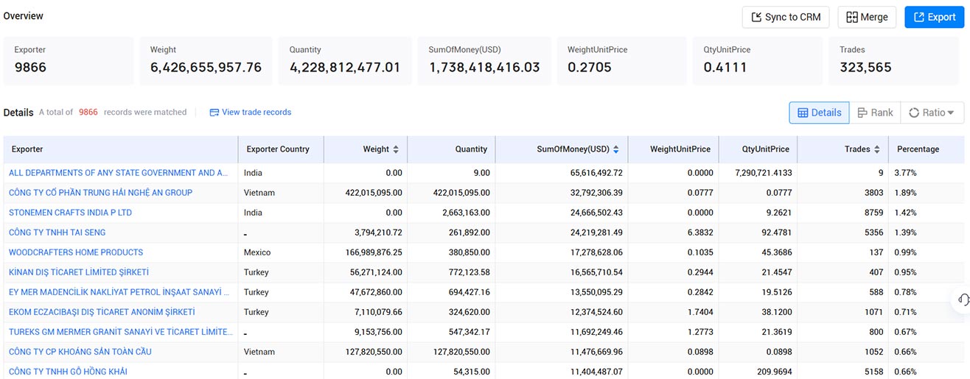Click the Percentage column header
970x379 pixels.
[927, 149]
